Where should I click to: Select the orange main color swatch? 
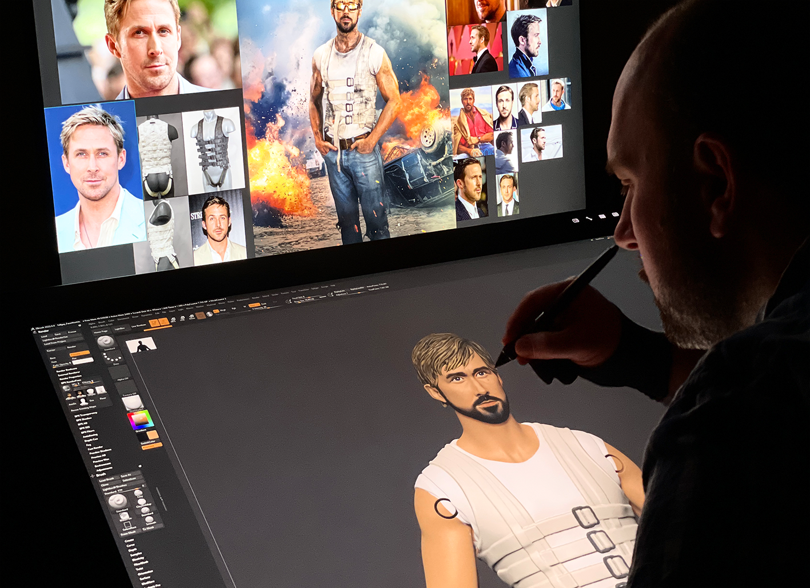click(x=153, y=435)
